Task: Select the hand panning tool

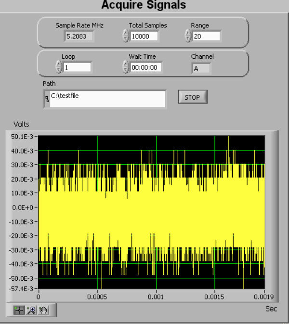Action: pyautogui.click(x=43, y=310)
